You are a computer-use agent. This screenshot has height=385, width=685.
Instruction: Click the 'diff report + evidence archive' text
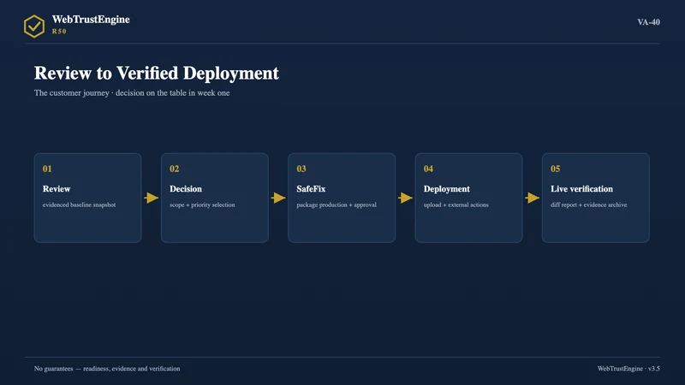pyautogui.click(x=589, y=204)
